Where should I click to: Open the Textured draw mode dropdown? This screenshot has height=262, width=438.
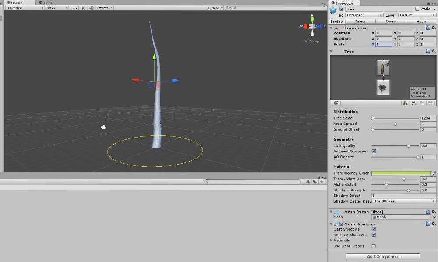[x=25, y=8]
